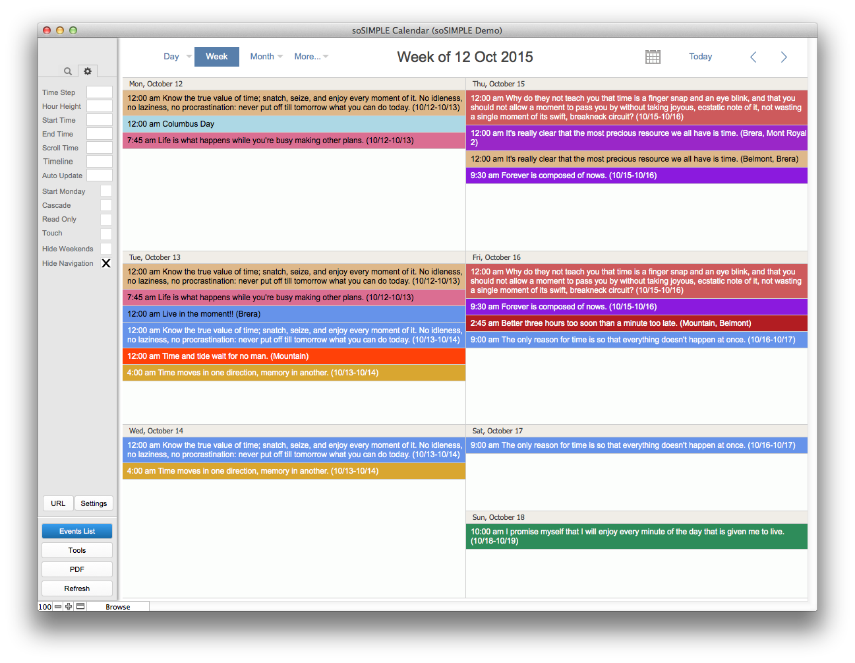
Task: Jump to Today in the calendar
Action: click(700, 57)
